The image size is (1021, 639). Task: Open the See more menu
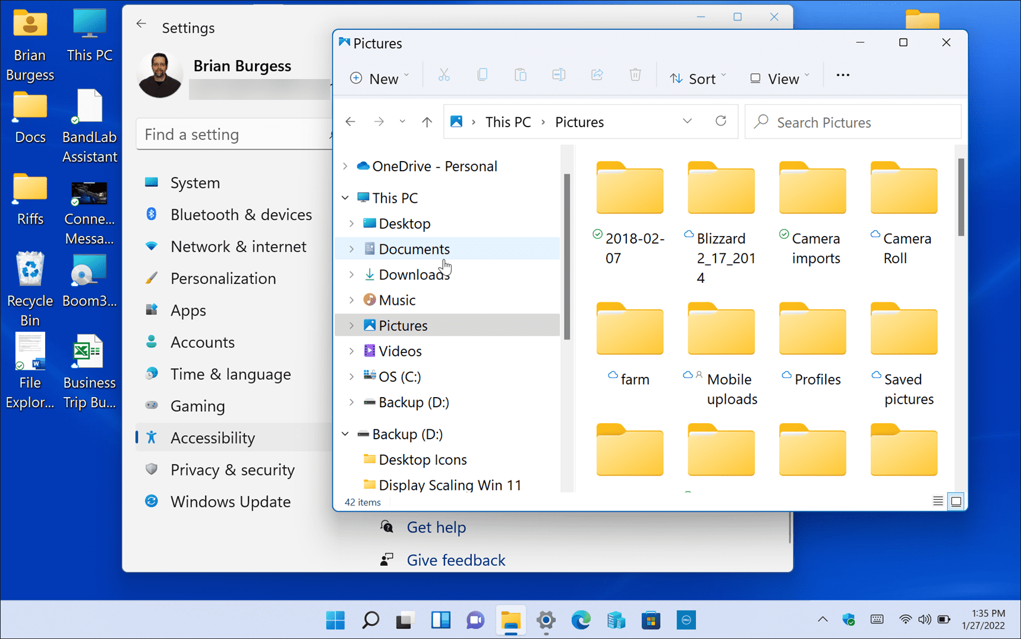click(x=843, y=75)
